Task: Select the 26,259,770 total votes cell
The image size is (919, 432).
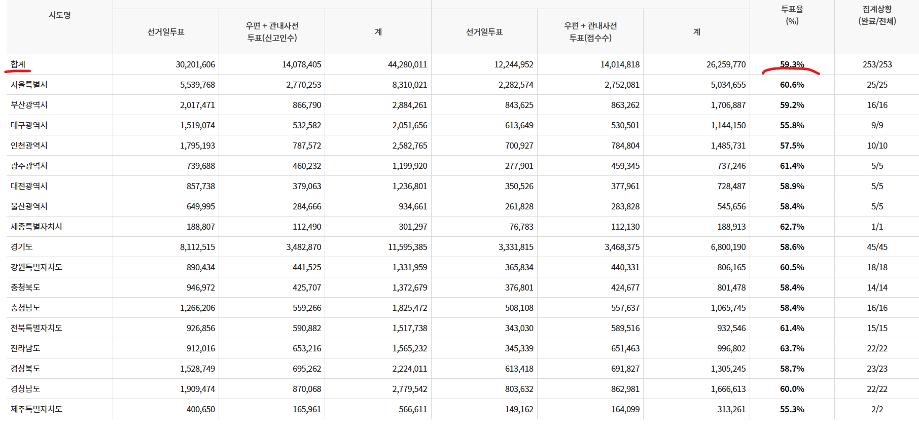Action: click(726, 64)
